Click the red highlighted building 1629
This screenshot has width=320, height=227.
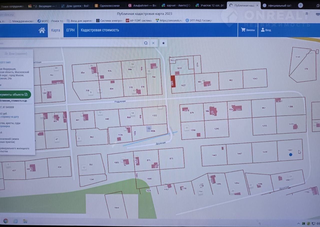point(173,81)
